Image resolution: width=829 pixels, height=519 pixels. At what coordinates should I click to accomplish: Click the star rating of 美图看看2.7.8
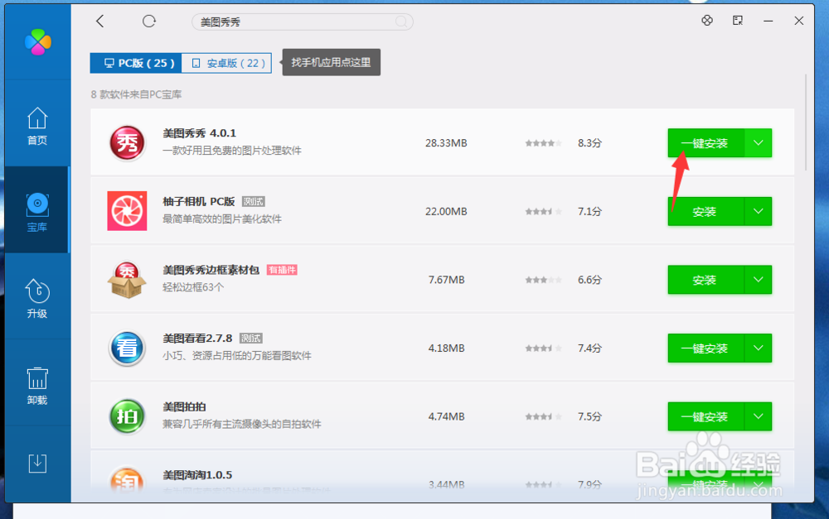(543, 348)
